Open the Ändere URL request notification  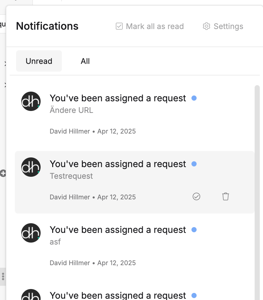coord(134,114)
